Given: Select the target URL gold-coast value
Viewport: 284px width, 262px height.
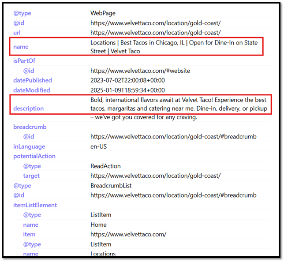Looking at the screenshot, I should [x=155, y=176].
